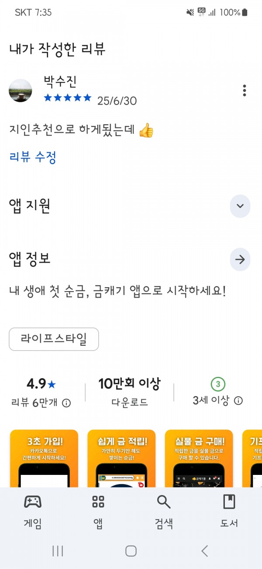Expand the 앱 지원 section chevron
Image resolution: width=262 pixels, height=569 pixels.
(x=240, y=206)
